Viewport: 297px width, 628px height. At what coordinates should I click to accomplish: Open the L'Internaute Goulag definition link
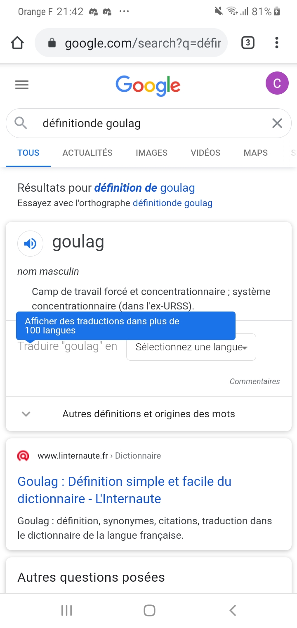point(124,490)
